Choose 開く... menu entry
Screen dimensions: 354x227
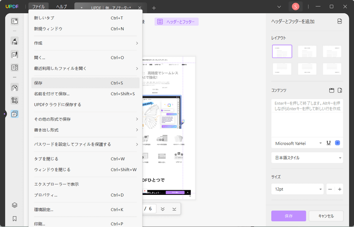pyautogui.click(x=85, y=57)
